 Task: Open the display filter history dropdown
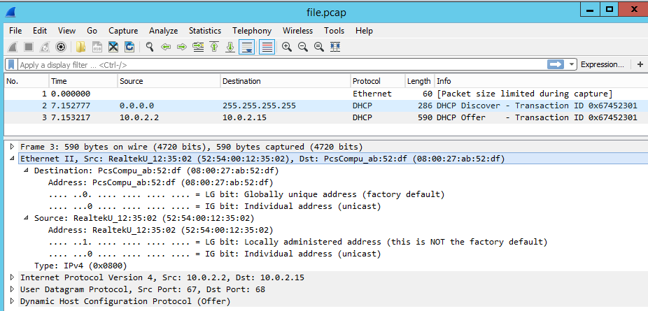pyautogui.click(x=572, y=64)
